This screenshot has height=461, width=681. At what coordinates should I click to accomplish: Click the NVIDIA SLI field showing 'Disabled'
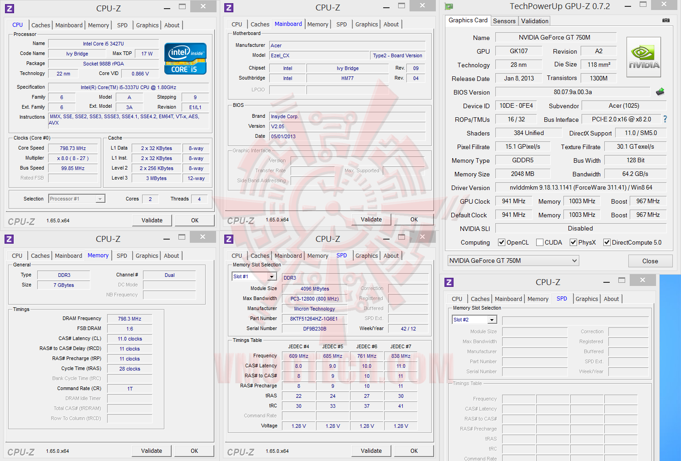581,228
